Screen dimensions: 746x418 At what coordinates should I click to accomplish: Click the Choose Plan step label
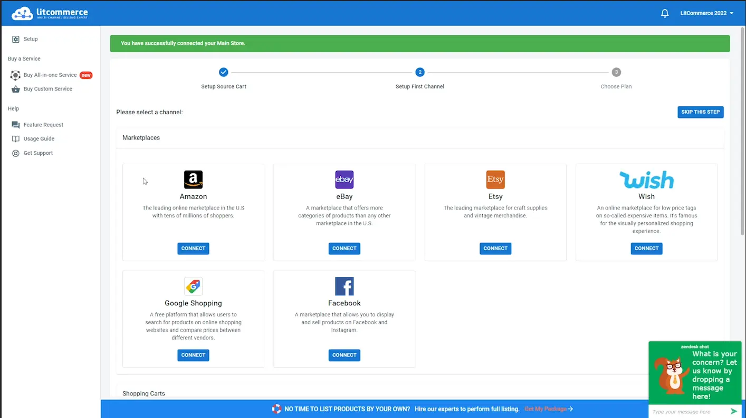[616, 87]
